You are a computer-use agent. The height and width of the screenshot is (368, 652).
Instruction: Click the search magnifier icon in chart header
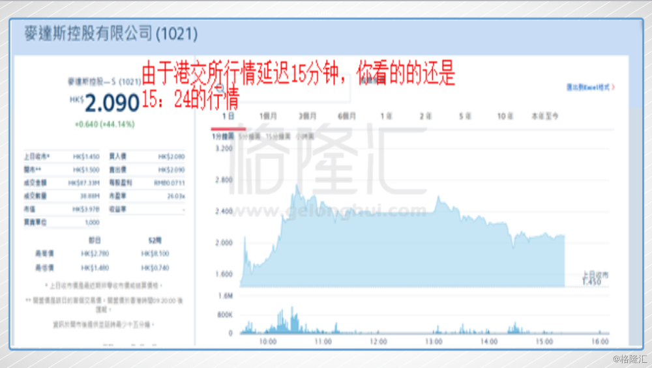point(220,88)
